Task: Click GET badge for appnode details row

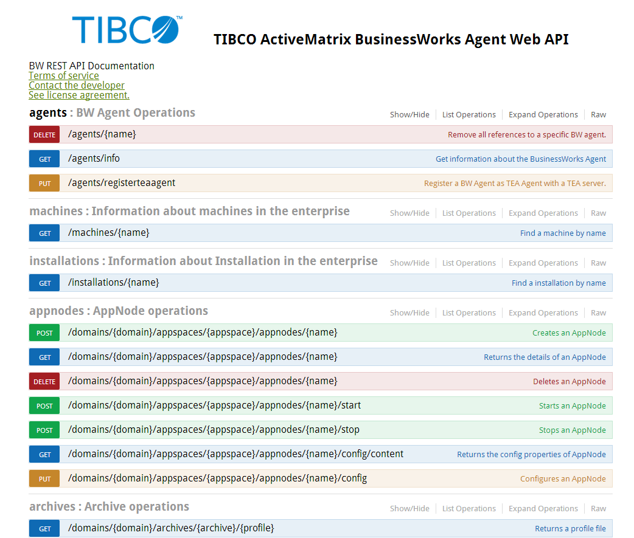Action: click(x=44, y=357)
